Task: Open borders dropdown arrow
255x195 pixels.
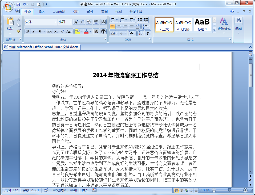Action: [x=126, y=33]
